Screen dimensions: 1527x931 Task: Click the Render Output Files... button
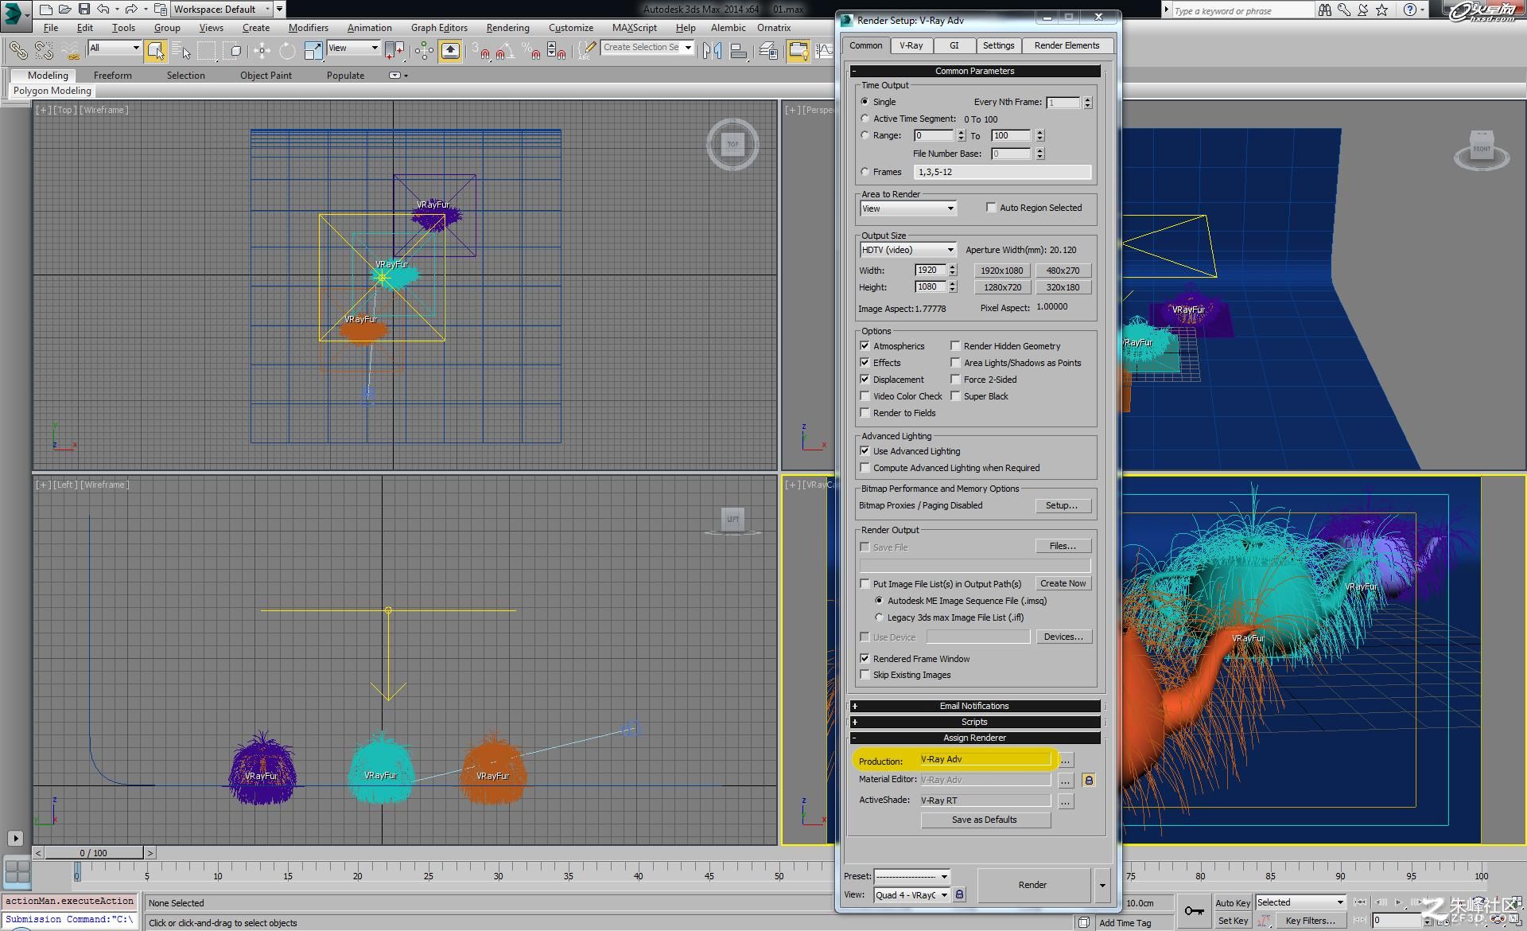pyautogui.click(x=1063, y=546)
